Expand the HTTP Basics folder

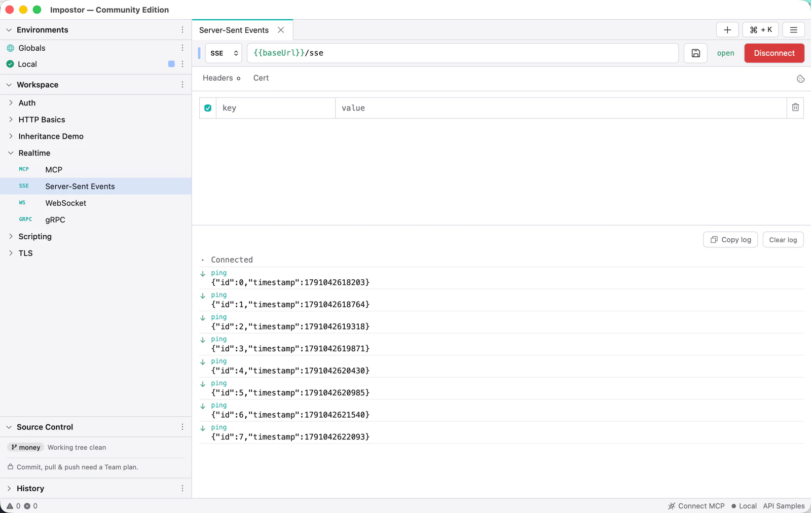pos(11,120)
